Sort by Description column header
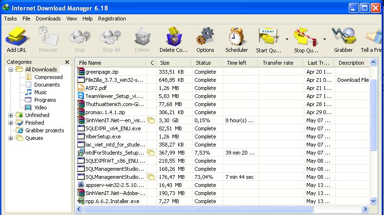 (352, 63)
